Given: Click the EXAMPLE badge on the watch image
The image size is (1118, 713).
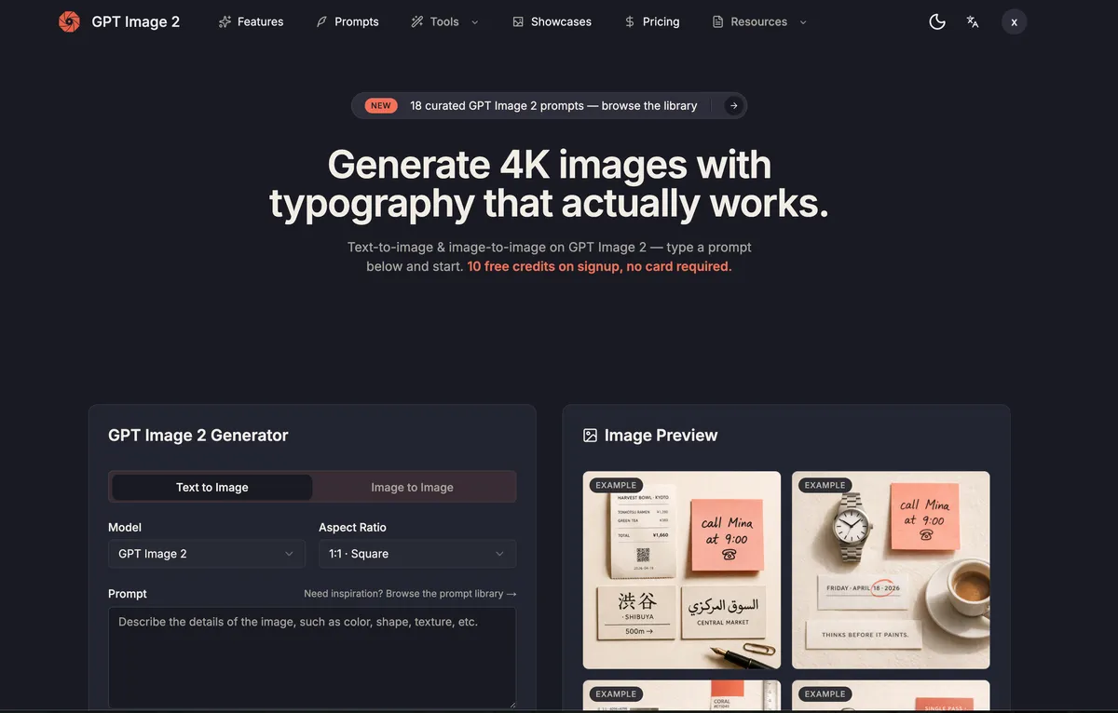Looking at the screenshot, I should (825, 485).
